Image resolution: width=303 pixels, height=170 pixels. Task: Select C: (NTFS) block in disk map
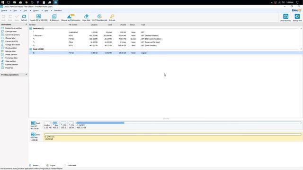coord(188,125)
